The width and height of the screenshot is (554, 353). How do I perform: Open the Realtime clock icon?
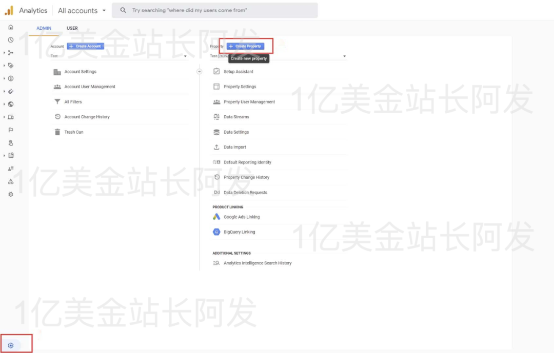click(x=11, y=40)
